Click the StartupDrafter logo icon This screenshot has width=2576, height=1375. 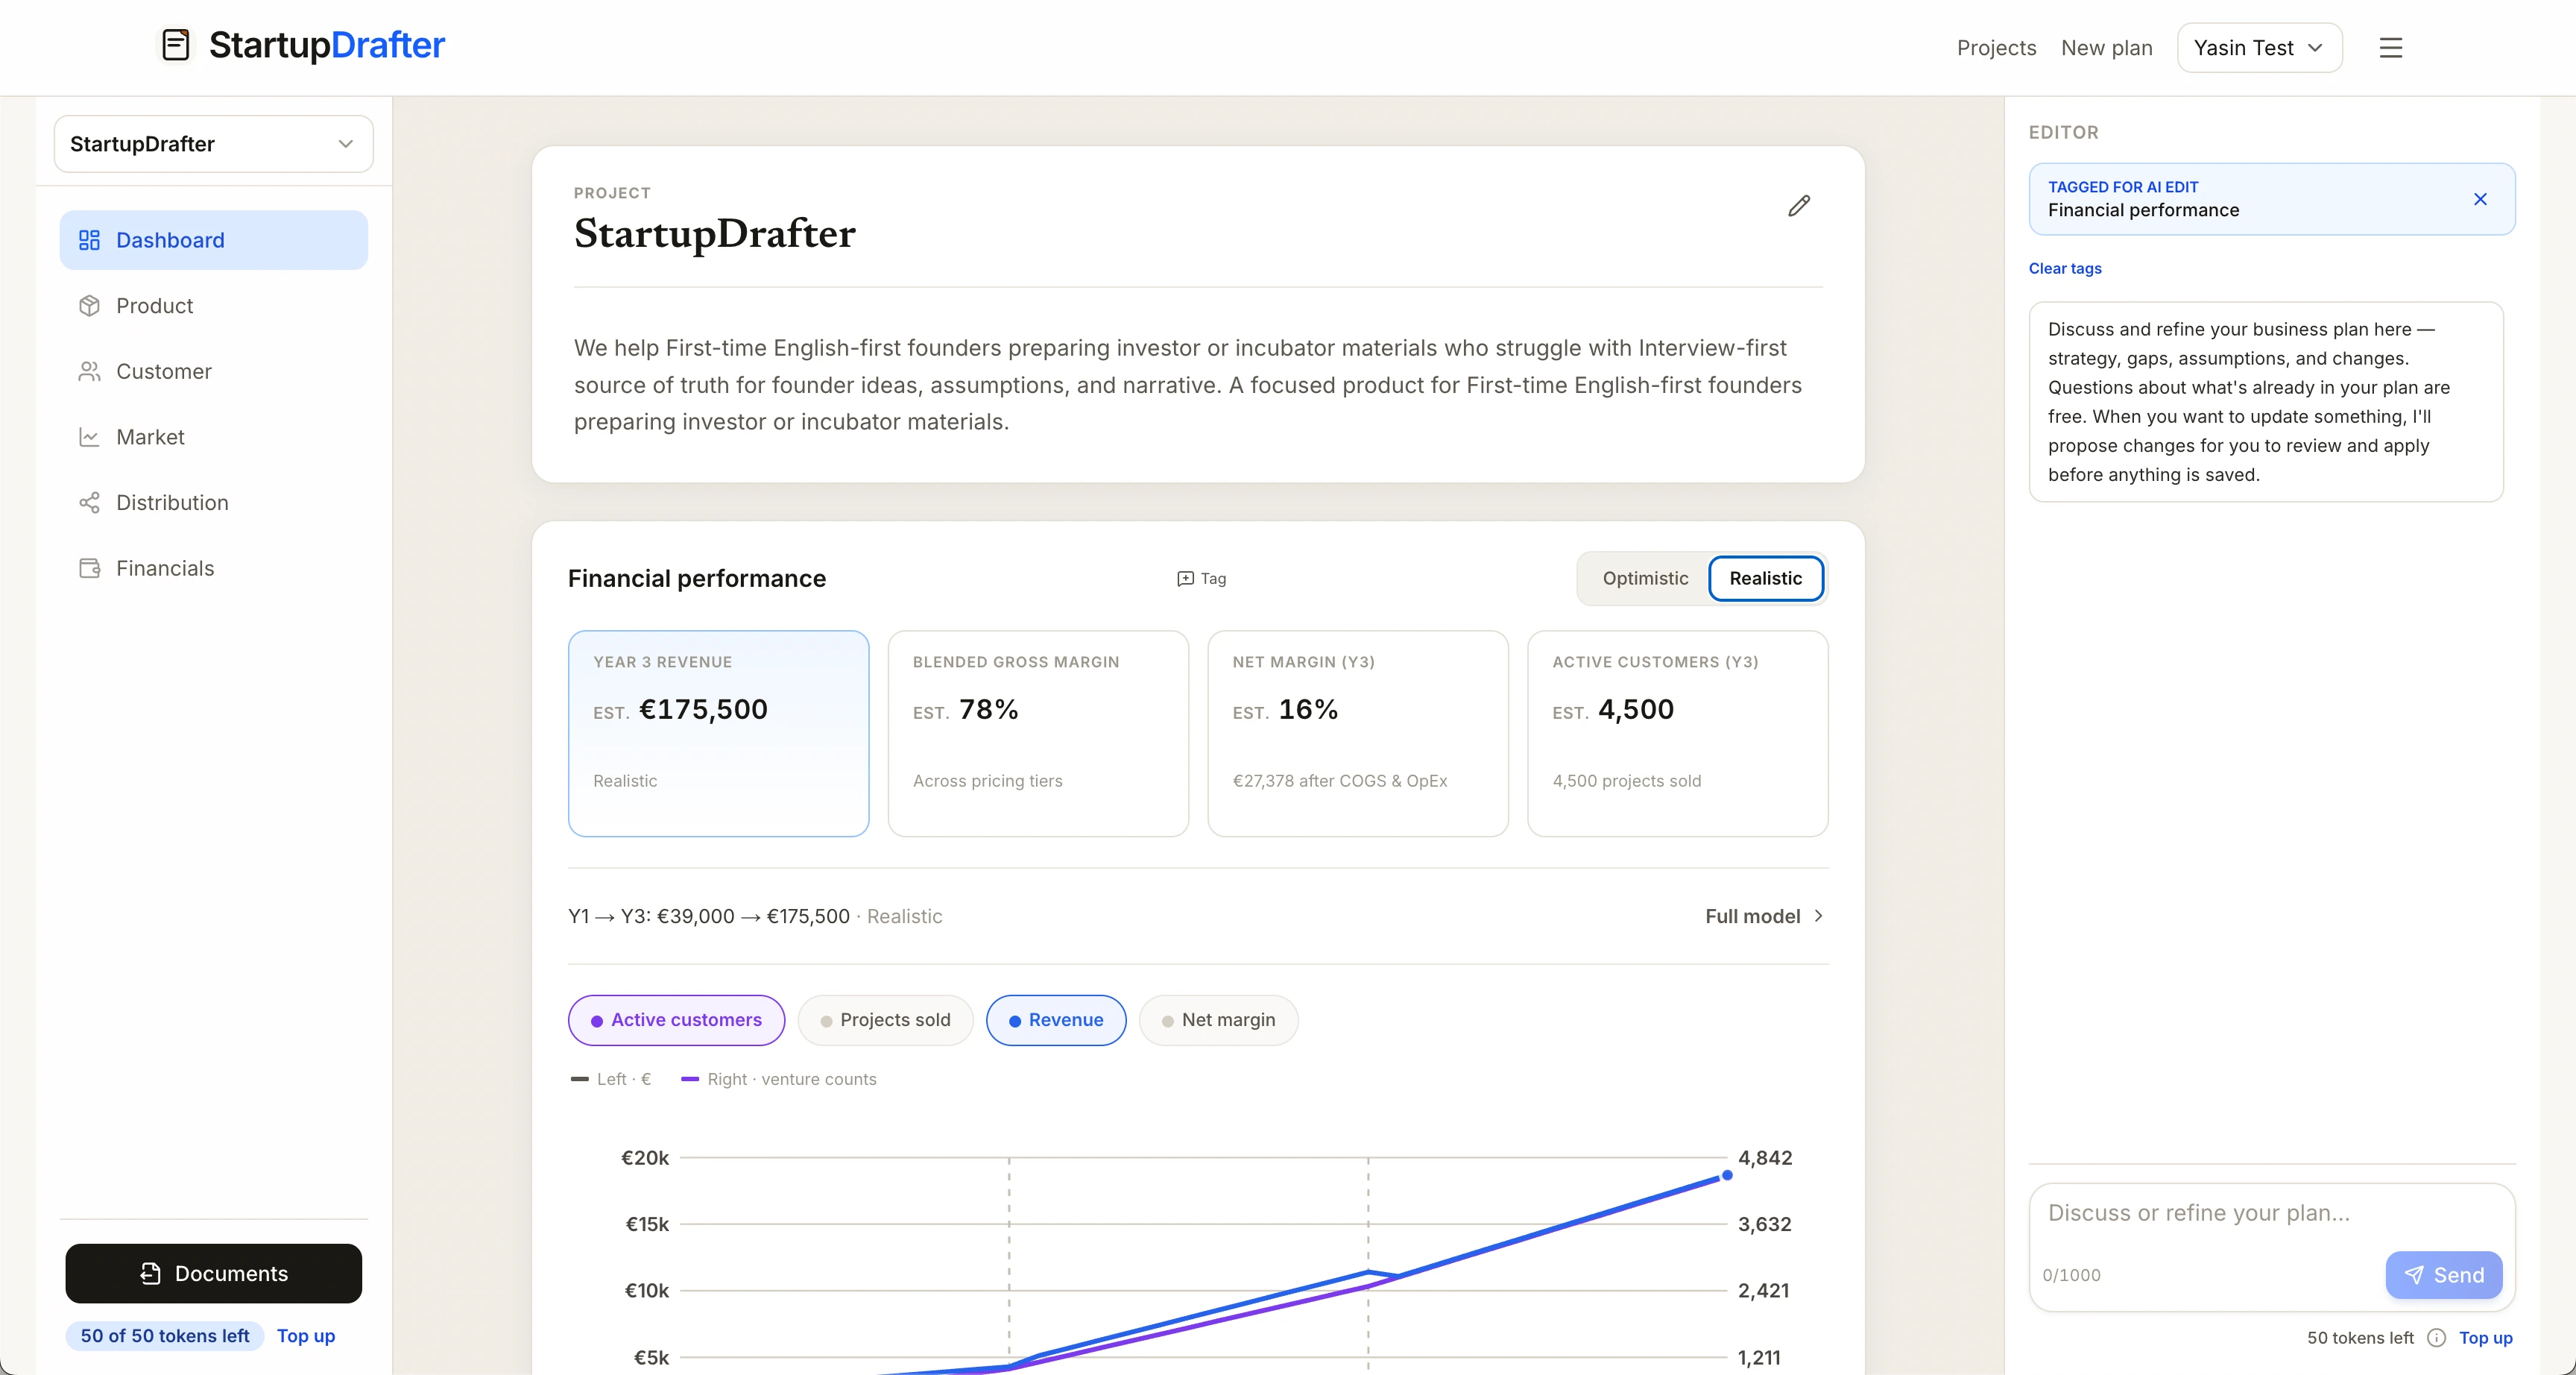tap(176, 45)
